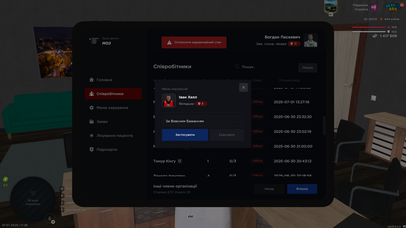Click the cash icon beside 1 417 609
This screenshot has height=228, width=406.
[375, 36]
